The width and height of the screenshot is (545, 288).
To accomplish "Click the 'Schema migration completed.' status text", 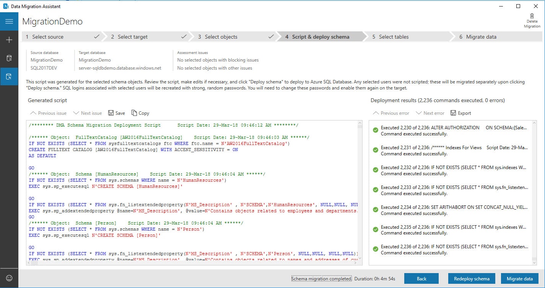I will (321, 279).
